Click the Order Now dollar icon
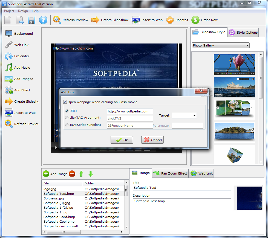The width and height of the screenshot is (268, 238). click(195, 20)
